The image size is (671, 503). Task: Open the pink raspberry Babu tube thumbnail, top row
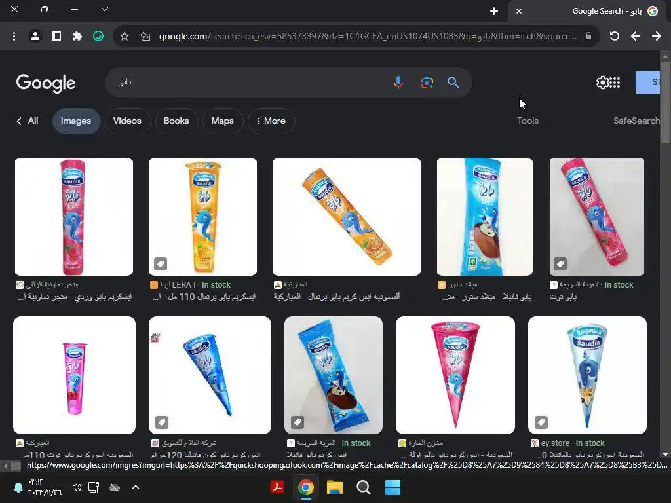(x=74, y=217)
